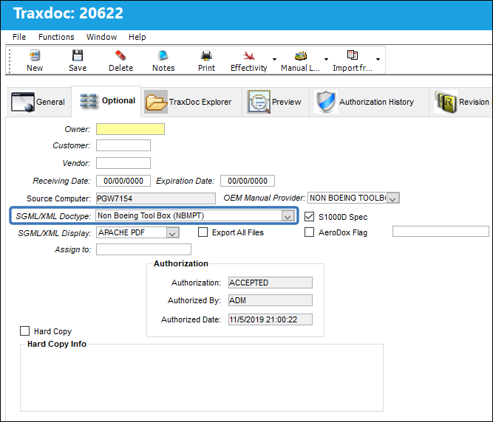
Task: Click the SGML/XML Doctype label
Action: click(x=53, y=216)
